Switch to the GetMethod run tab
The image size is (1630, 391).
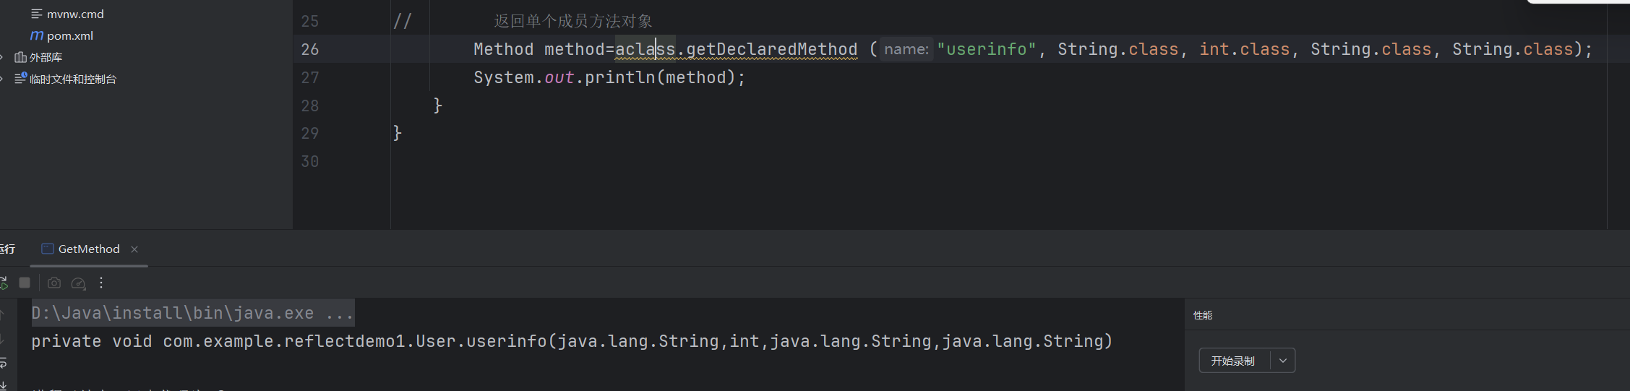[x=88, y=249]
